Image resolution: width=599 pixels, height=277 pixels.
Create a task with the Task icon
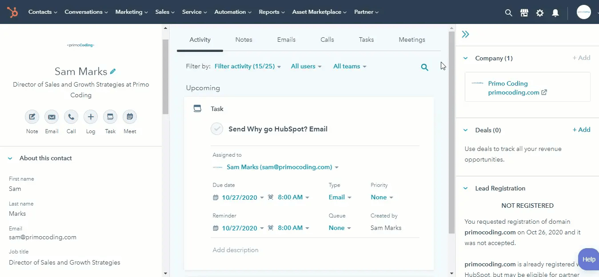tap(110, 117)
